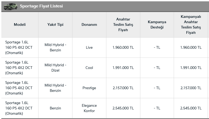Click the Live trim cell
This screenshot has height=119, width=209.
pyautogui.click(x=89, y=47)
